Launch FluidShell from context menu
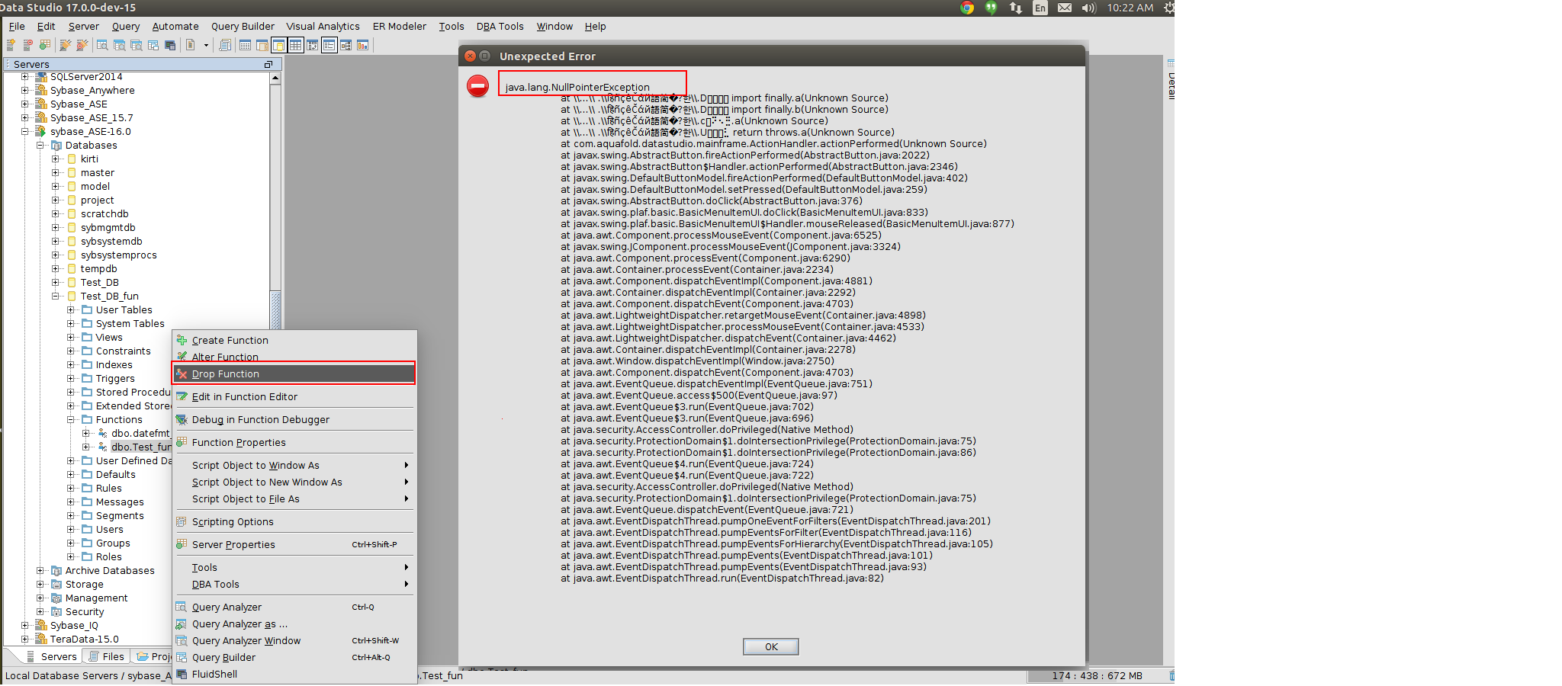The image size is (1562, 686). tap(294, 674)
